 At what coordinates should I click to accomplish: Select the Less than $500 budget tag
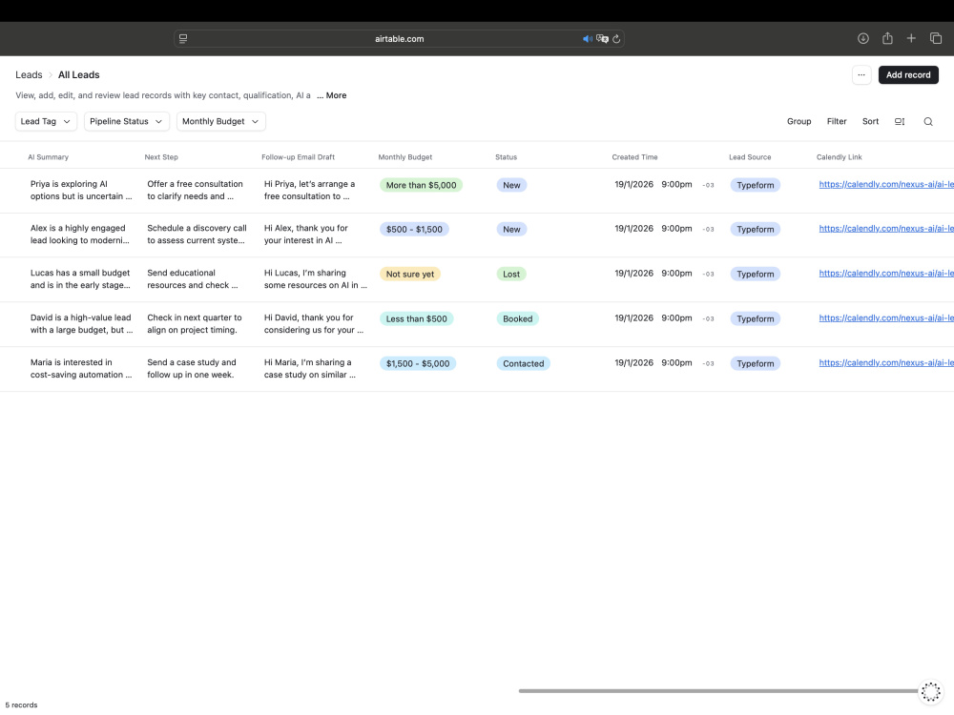[416, 318]
